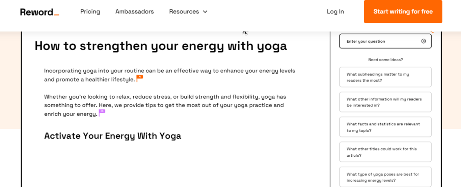Click the Reword logo

39,12
